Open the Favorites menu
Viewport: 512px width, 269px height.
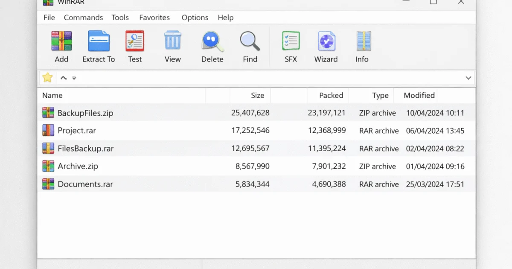click(154, 18)
